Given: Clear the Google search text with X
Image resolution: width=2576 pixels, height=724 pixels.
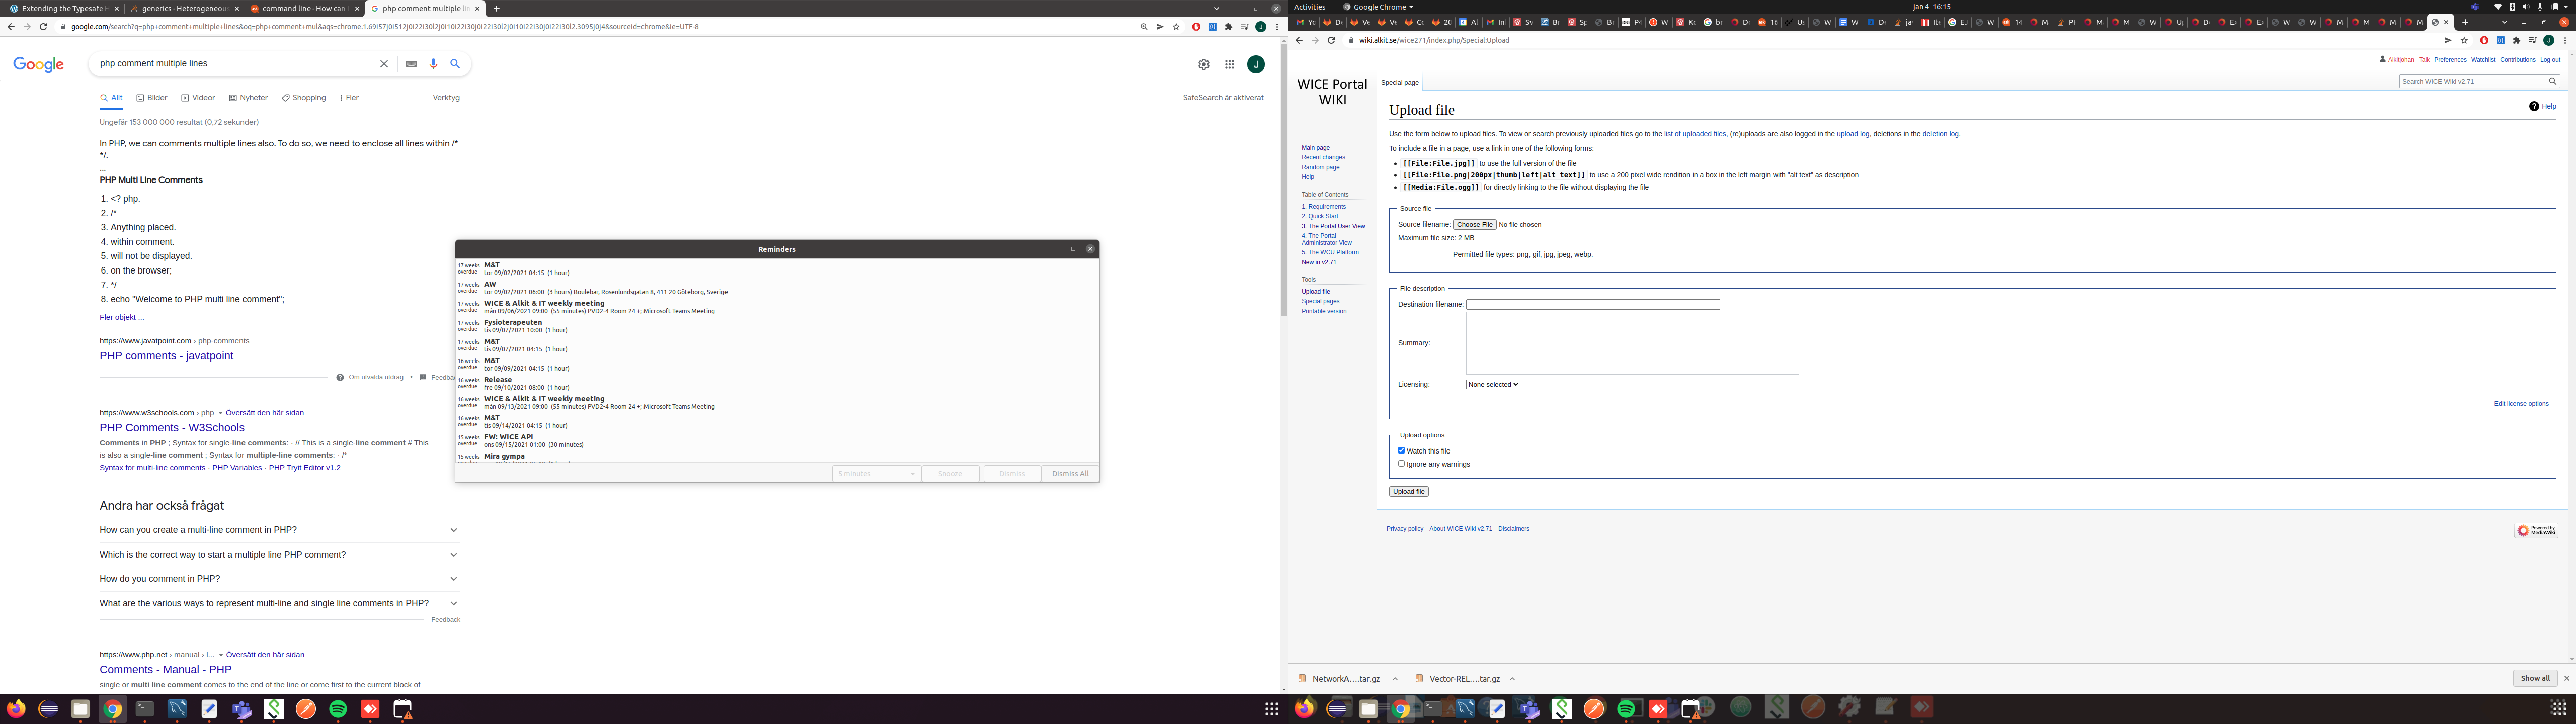Looking at the screenshot, I should [383, 64].
